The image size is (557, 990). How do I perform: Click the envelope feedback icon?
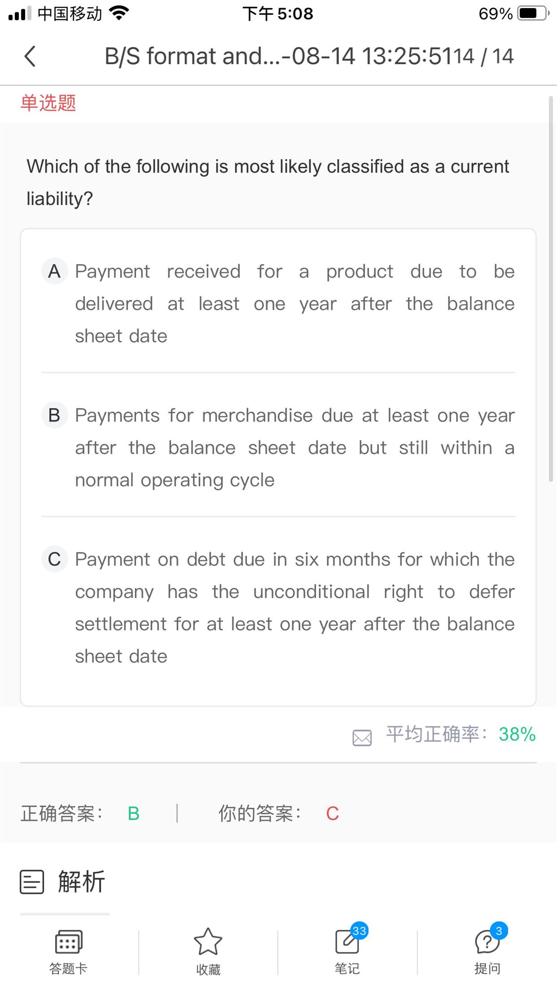tap(362, 738)
